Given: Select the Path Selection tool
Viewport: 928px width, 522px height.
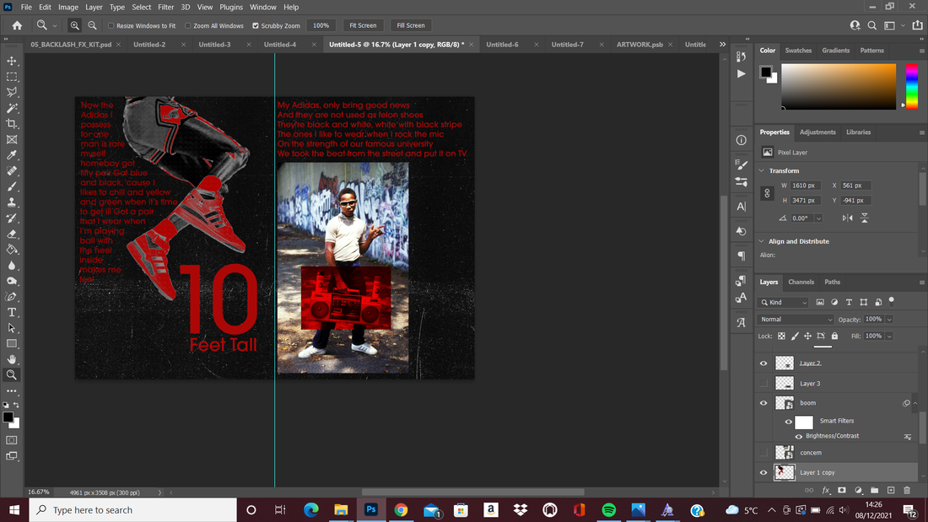Looking at the screenshot, I should pos(11,328).
